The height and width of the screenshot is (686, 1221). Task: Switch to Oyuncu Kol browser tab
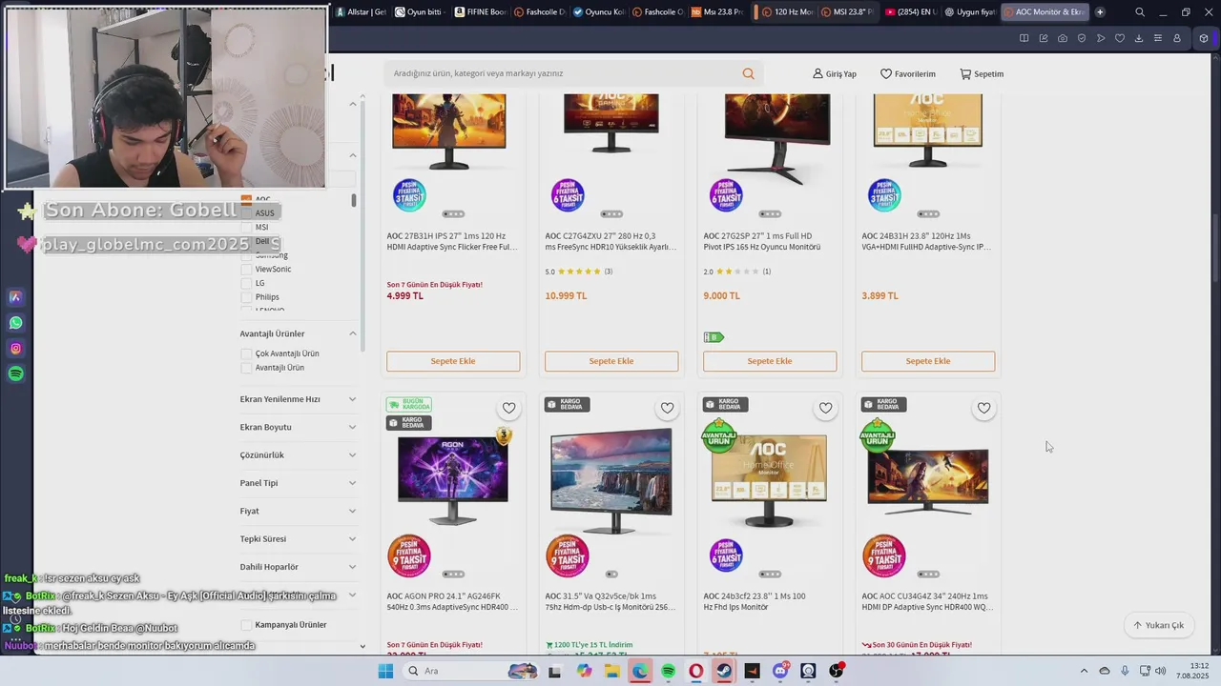(599, 12)
